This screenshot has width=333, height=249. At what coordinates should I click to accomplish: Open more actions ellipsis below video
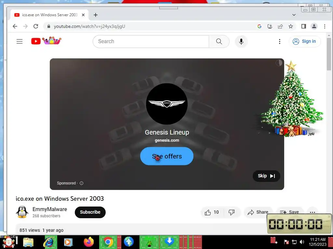tap(313, 212)
